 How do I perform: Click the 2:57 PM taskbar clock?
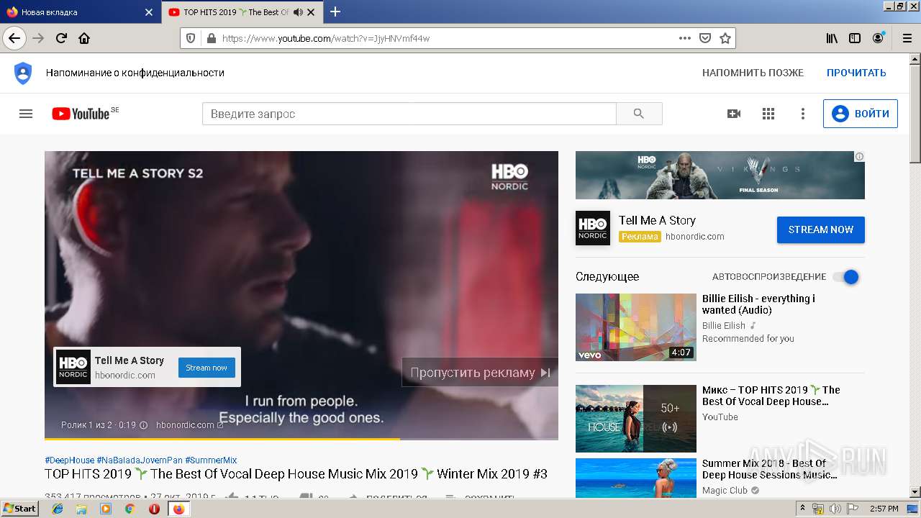pyautogui.click(x=884, y=509)
